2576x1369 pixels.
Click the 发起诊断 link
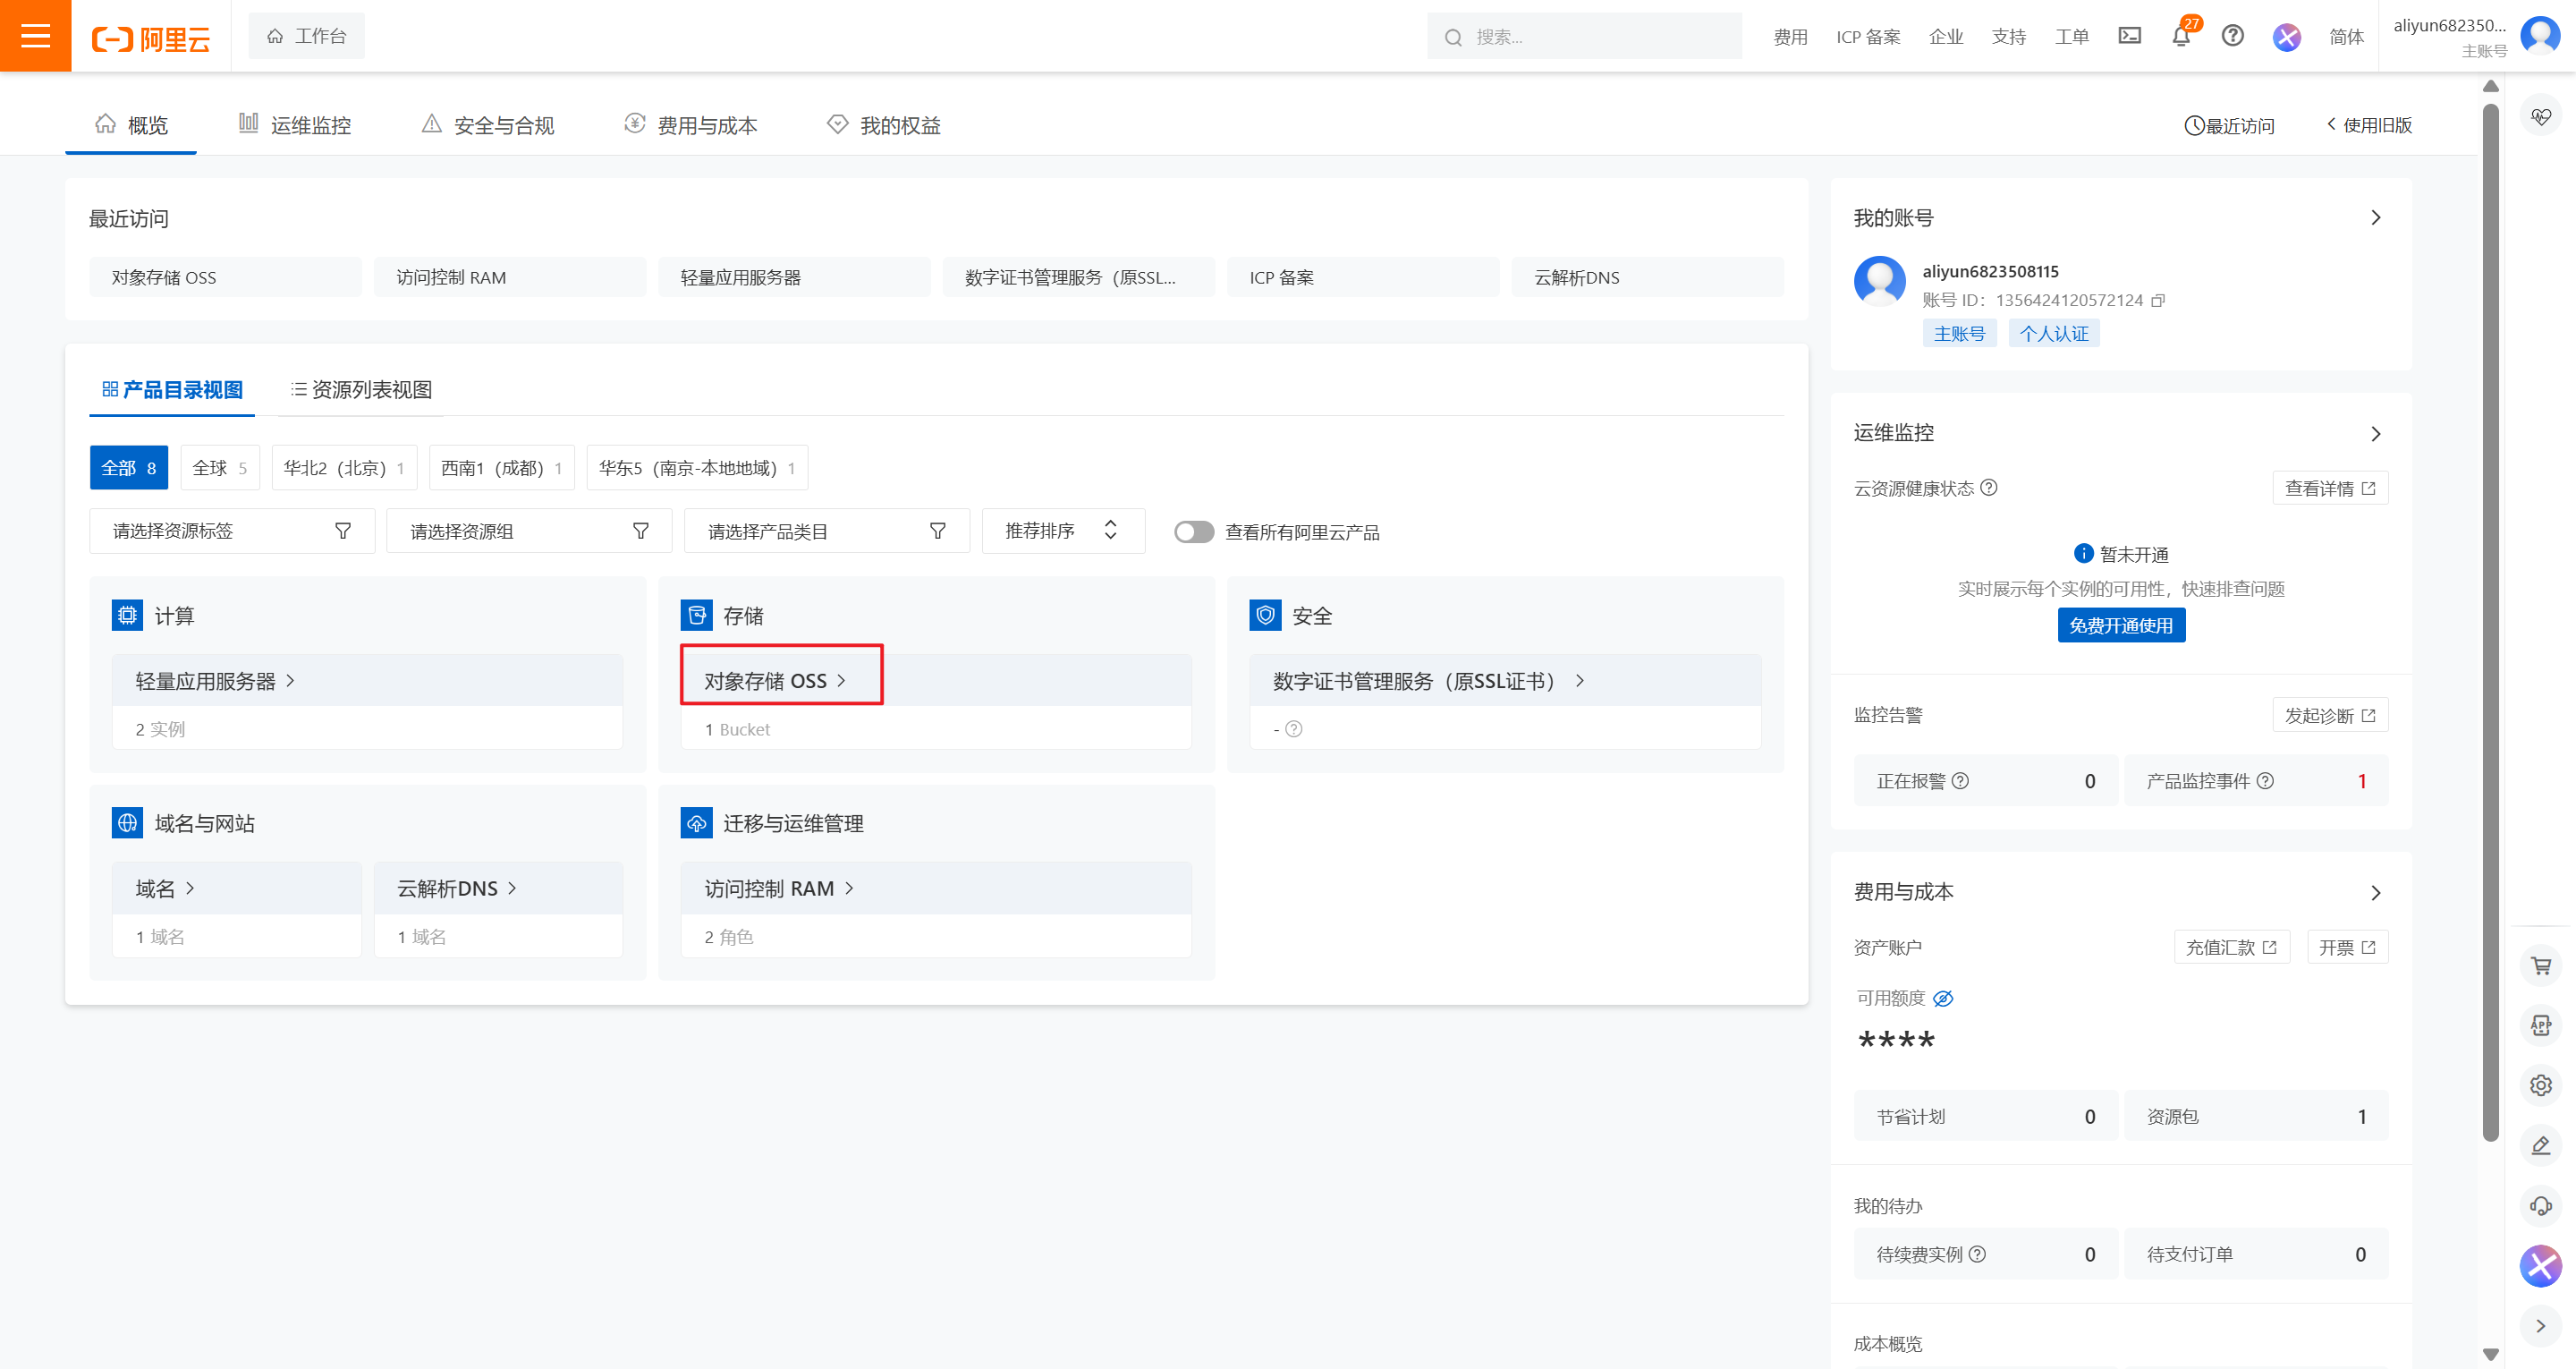(2330, 715)
